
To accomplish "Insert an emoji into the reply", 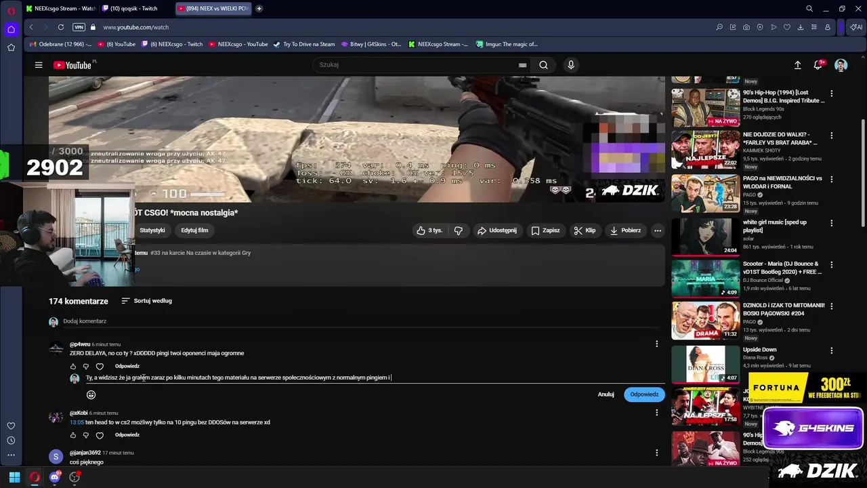I will point(91,394).
